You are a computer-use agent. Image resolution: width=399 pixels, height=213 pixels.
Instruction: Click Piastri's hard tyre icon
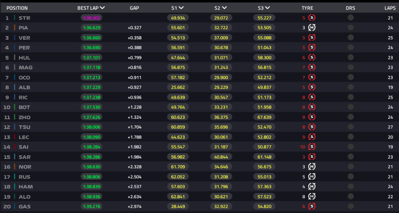[x=312, y=27]
